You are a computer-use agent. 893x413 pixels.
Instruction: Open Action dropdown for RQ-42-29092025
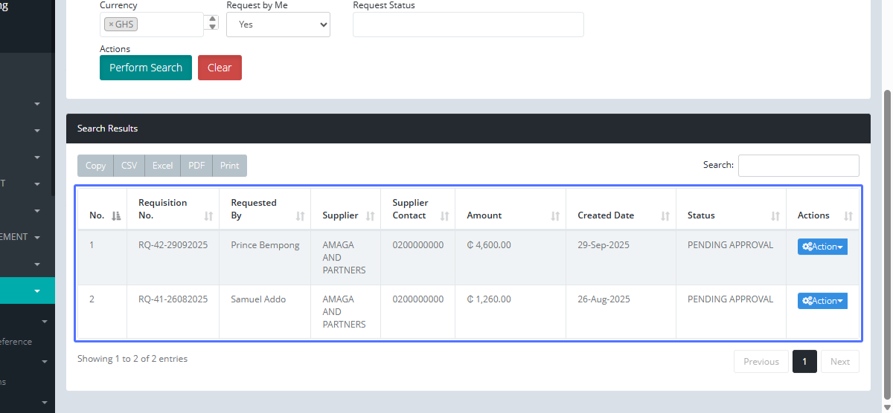(822, 247)
